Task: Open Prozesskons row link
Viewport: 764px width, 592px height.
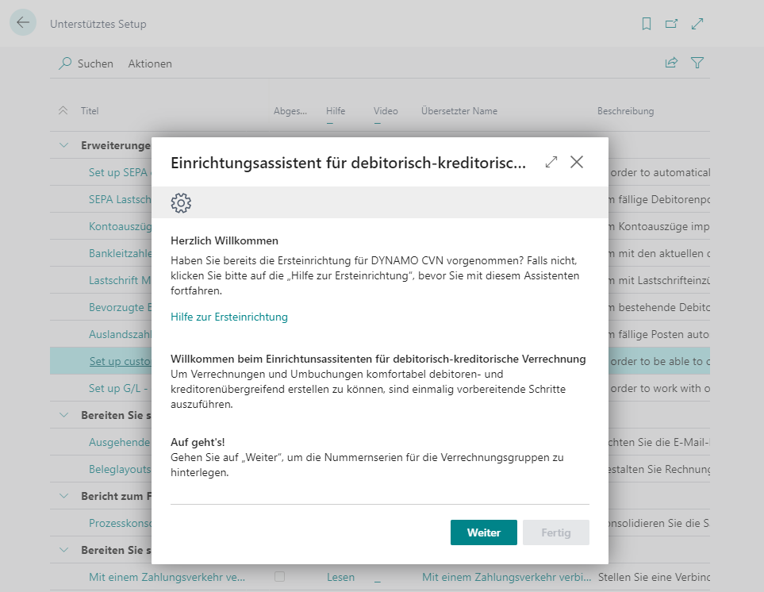Action: click(120, 523)
